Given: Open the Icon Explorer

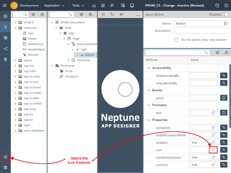Looking at the screenshot, I should click(x=5, y=157).
